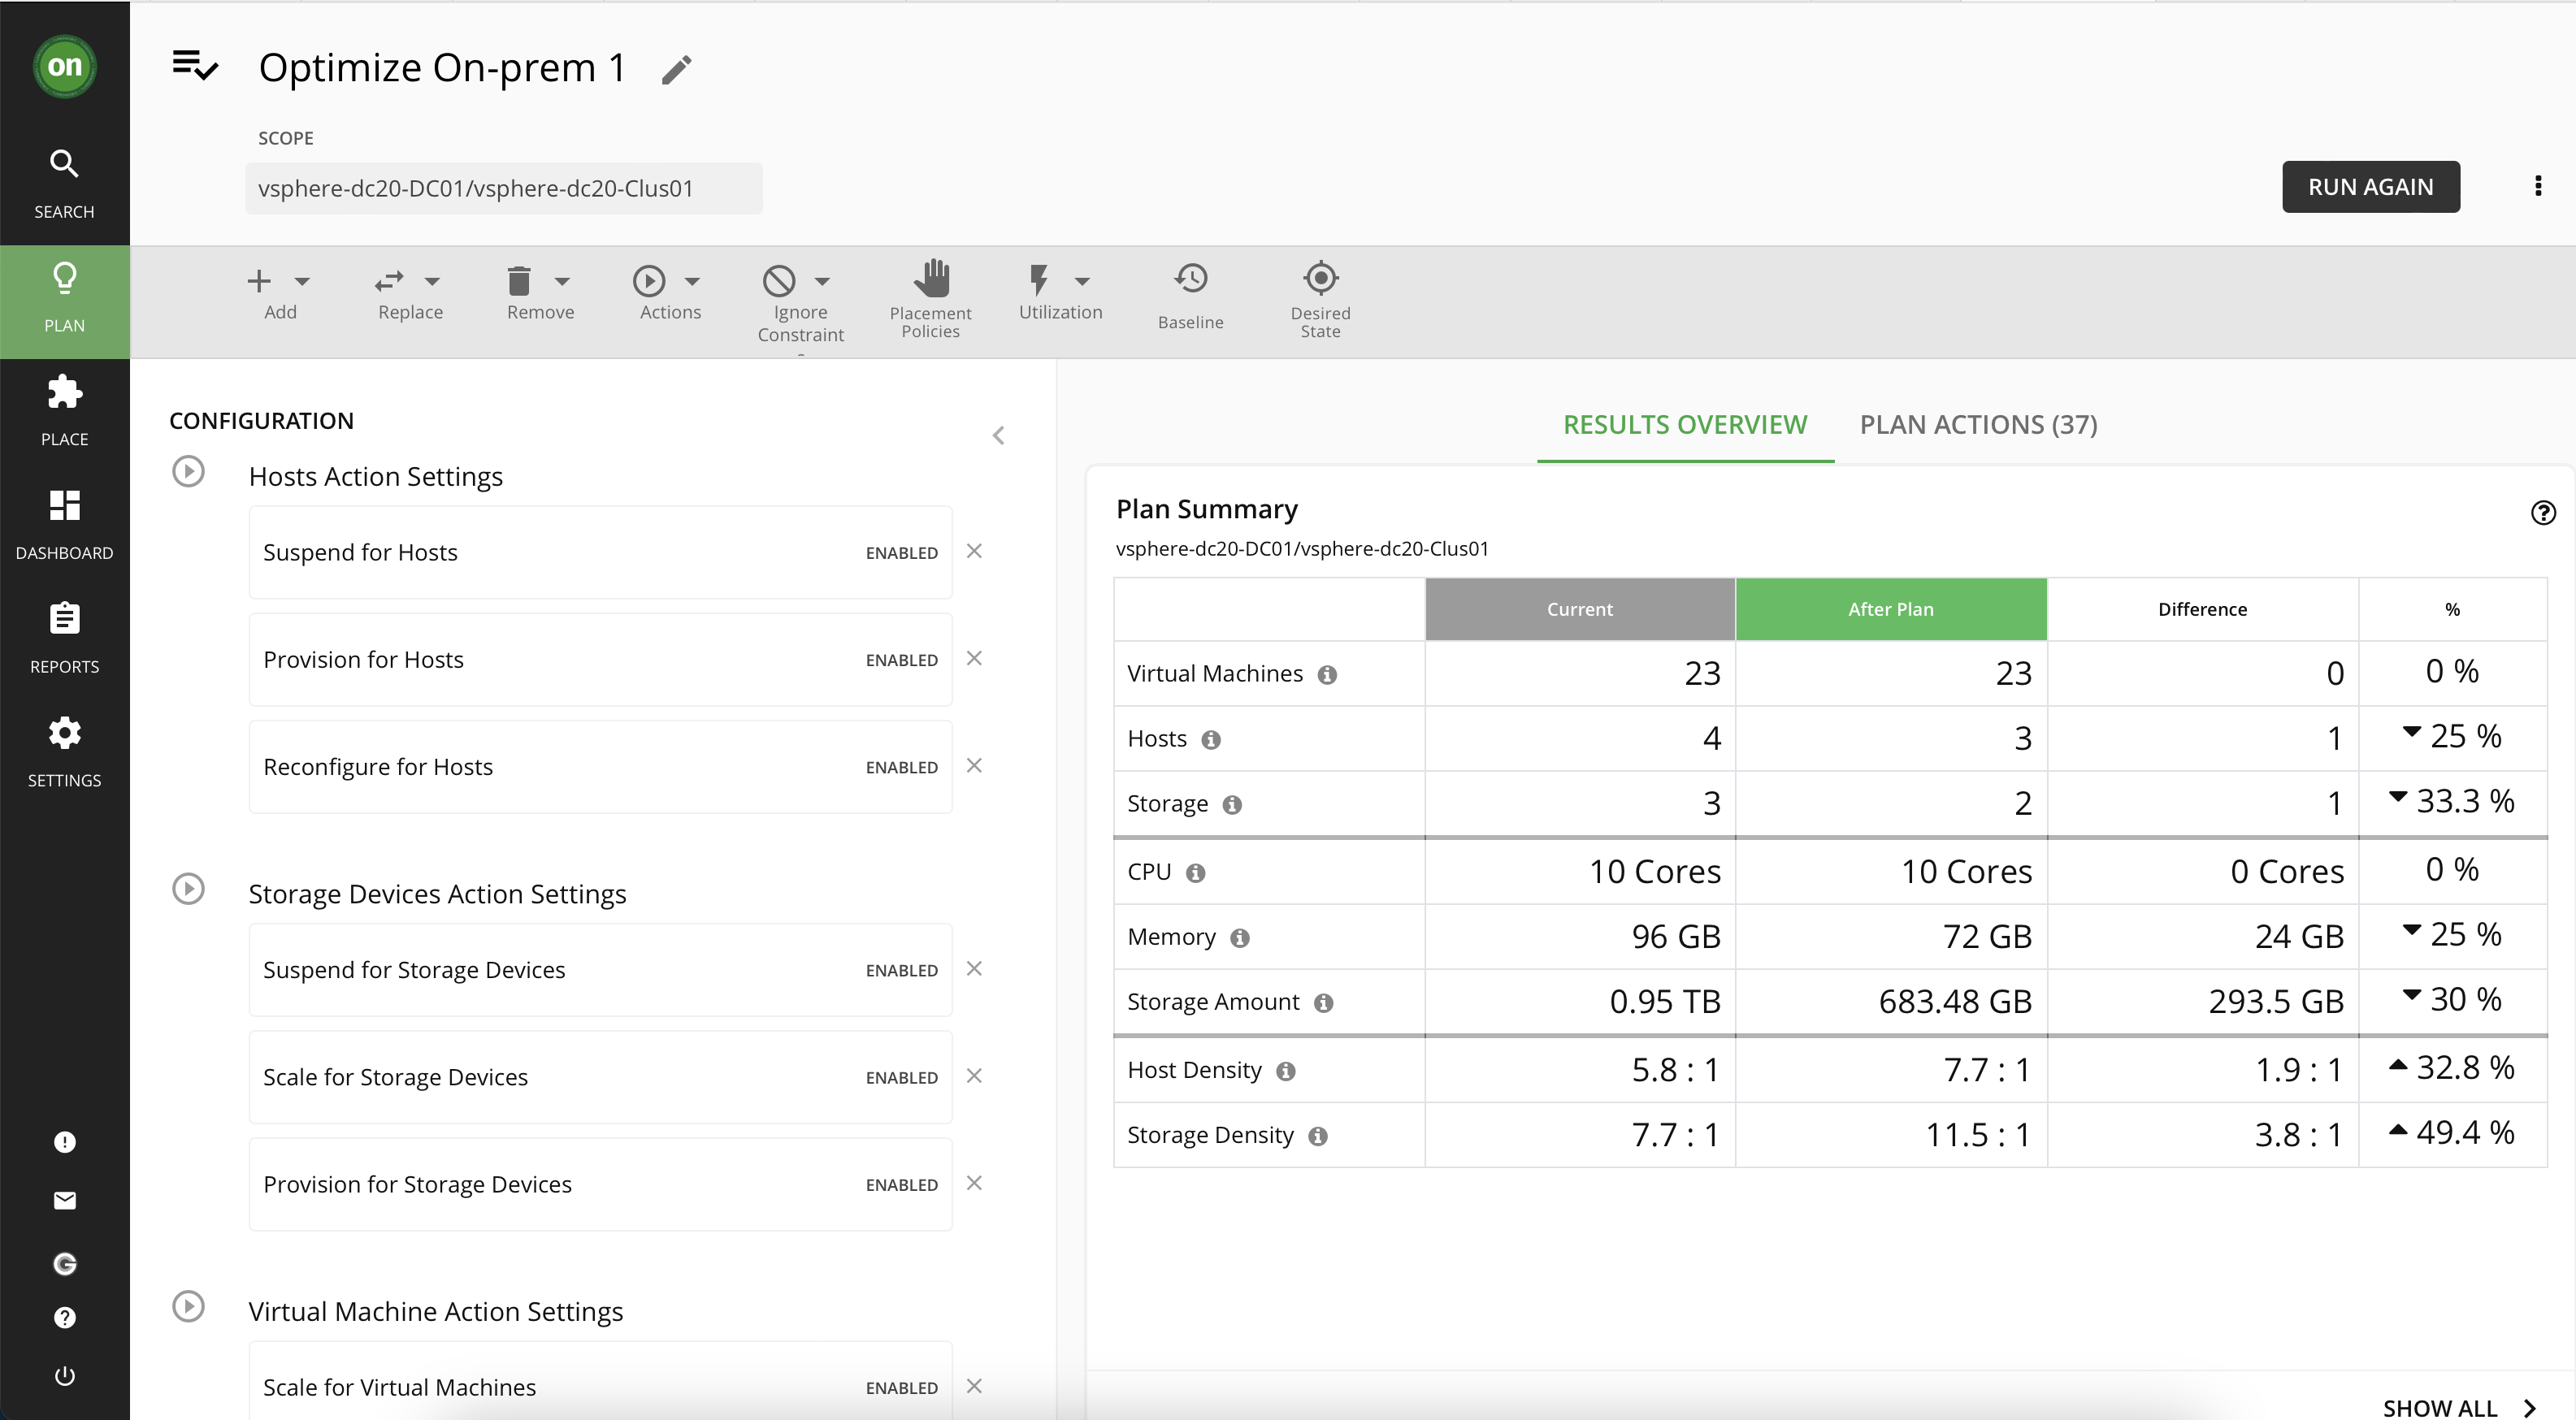This screenshot has height=1420, width=2576.
Task: Click the Turbonomic 'on' logo
Action: tap(65, 66)
